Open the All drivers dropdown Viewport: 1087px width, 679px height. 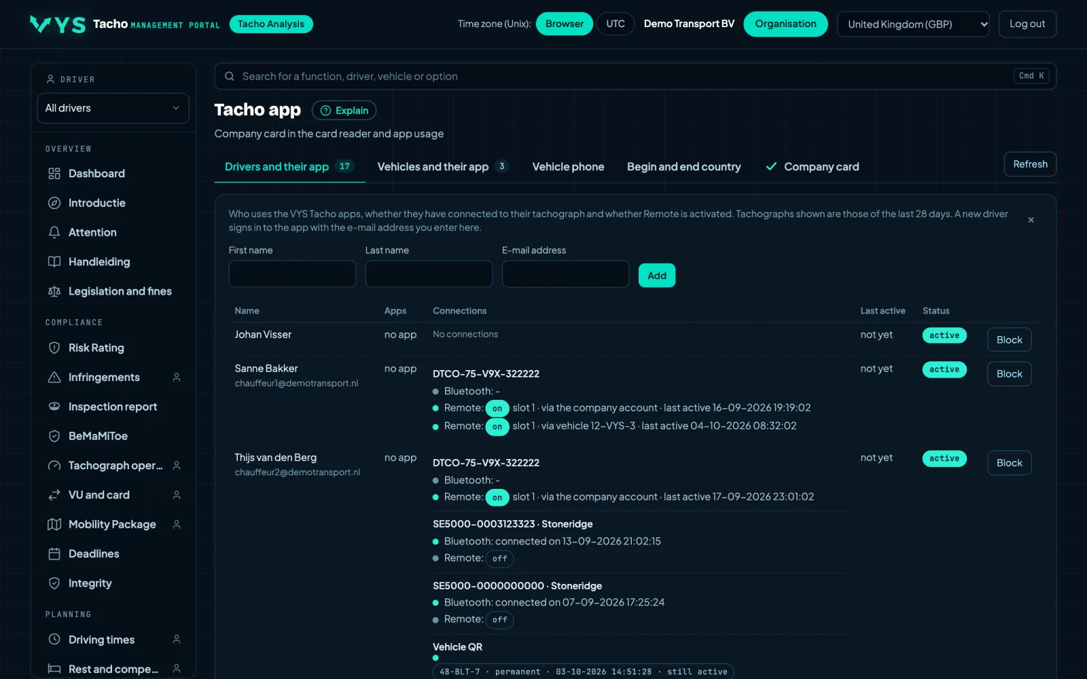coord(113,108)
